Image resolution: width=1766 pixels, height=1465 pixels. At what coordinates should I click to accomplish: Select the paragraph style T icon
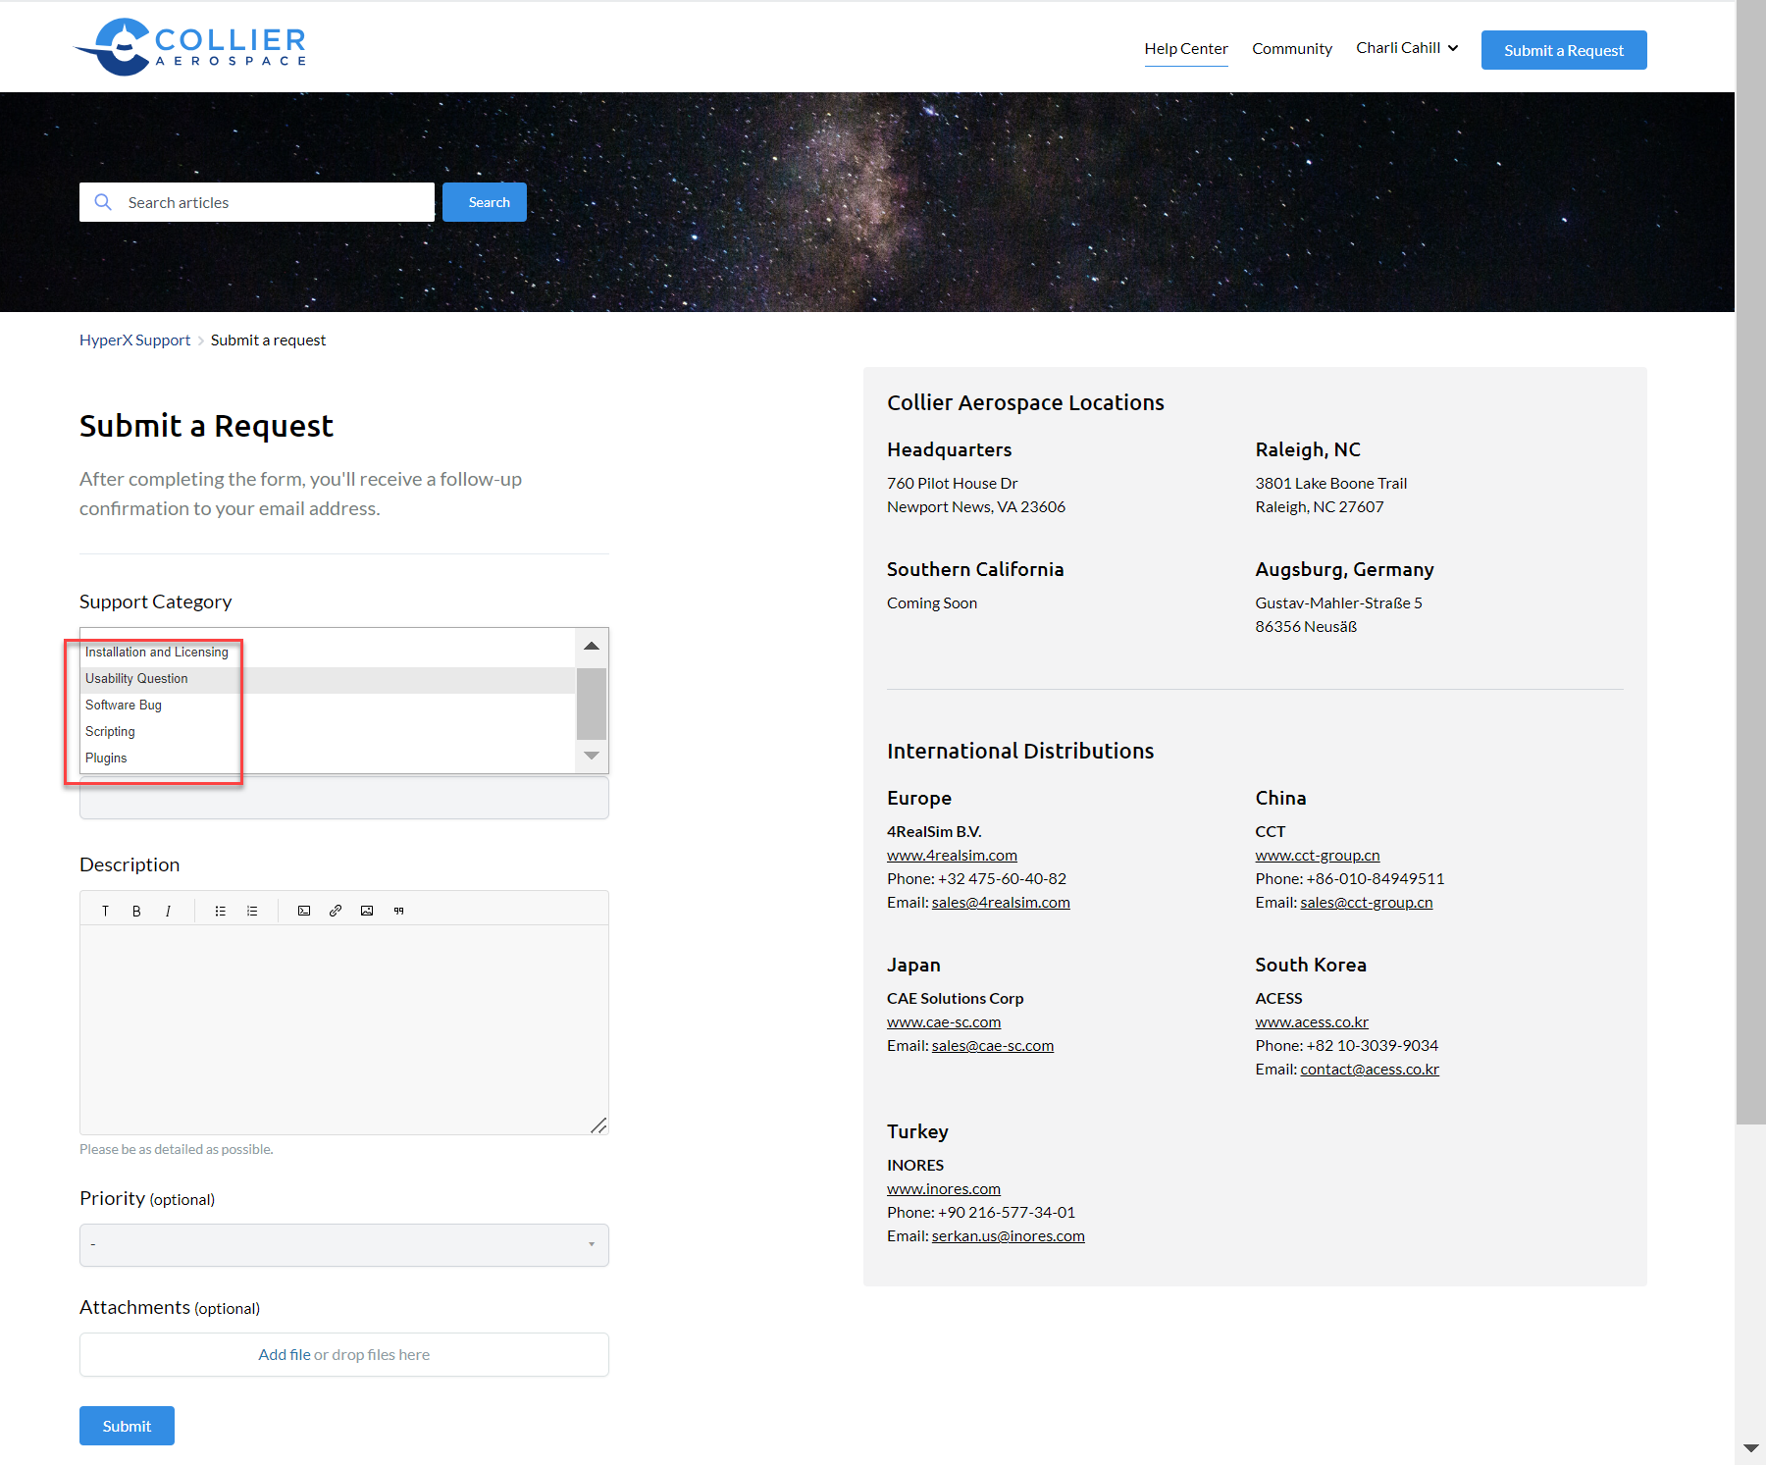tap(105, 911)
